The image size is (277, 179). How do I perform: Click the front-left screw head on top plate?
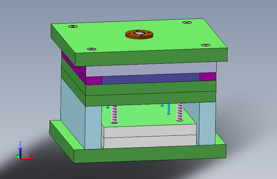pos(92,49)
